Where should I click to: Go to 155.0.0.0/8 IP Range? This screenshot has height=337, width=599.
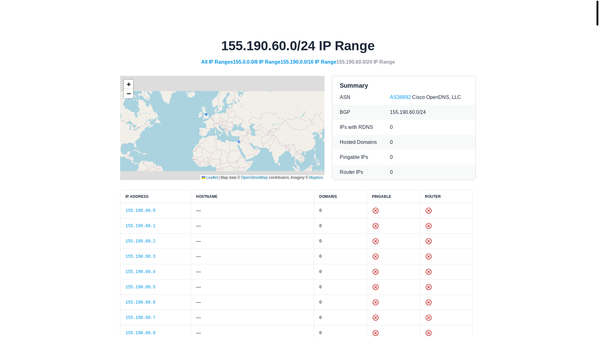257,62
